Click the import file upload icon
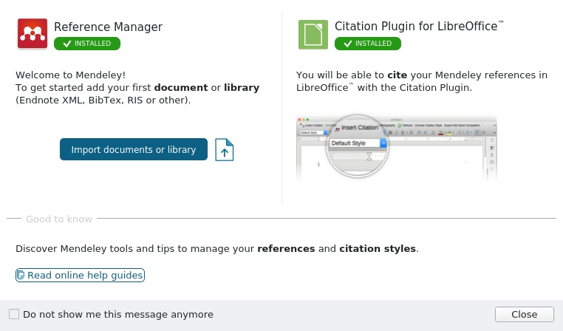563x331 pixels. tap(225, 149)
